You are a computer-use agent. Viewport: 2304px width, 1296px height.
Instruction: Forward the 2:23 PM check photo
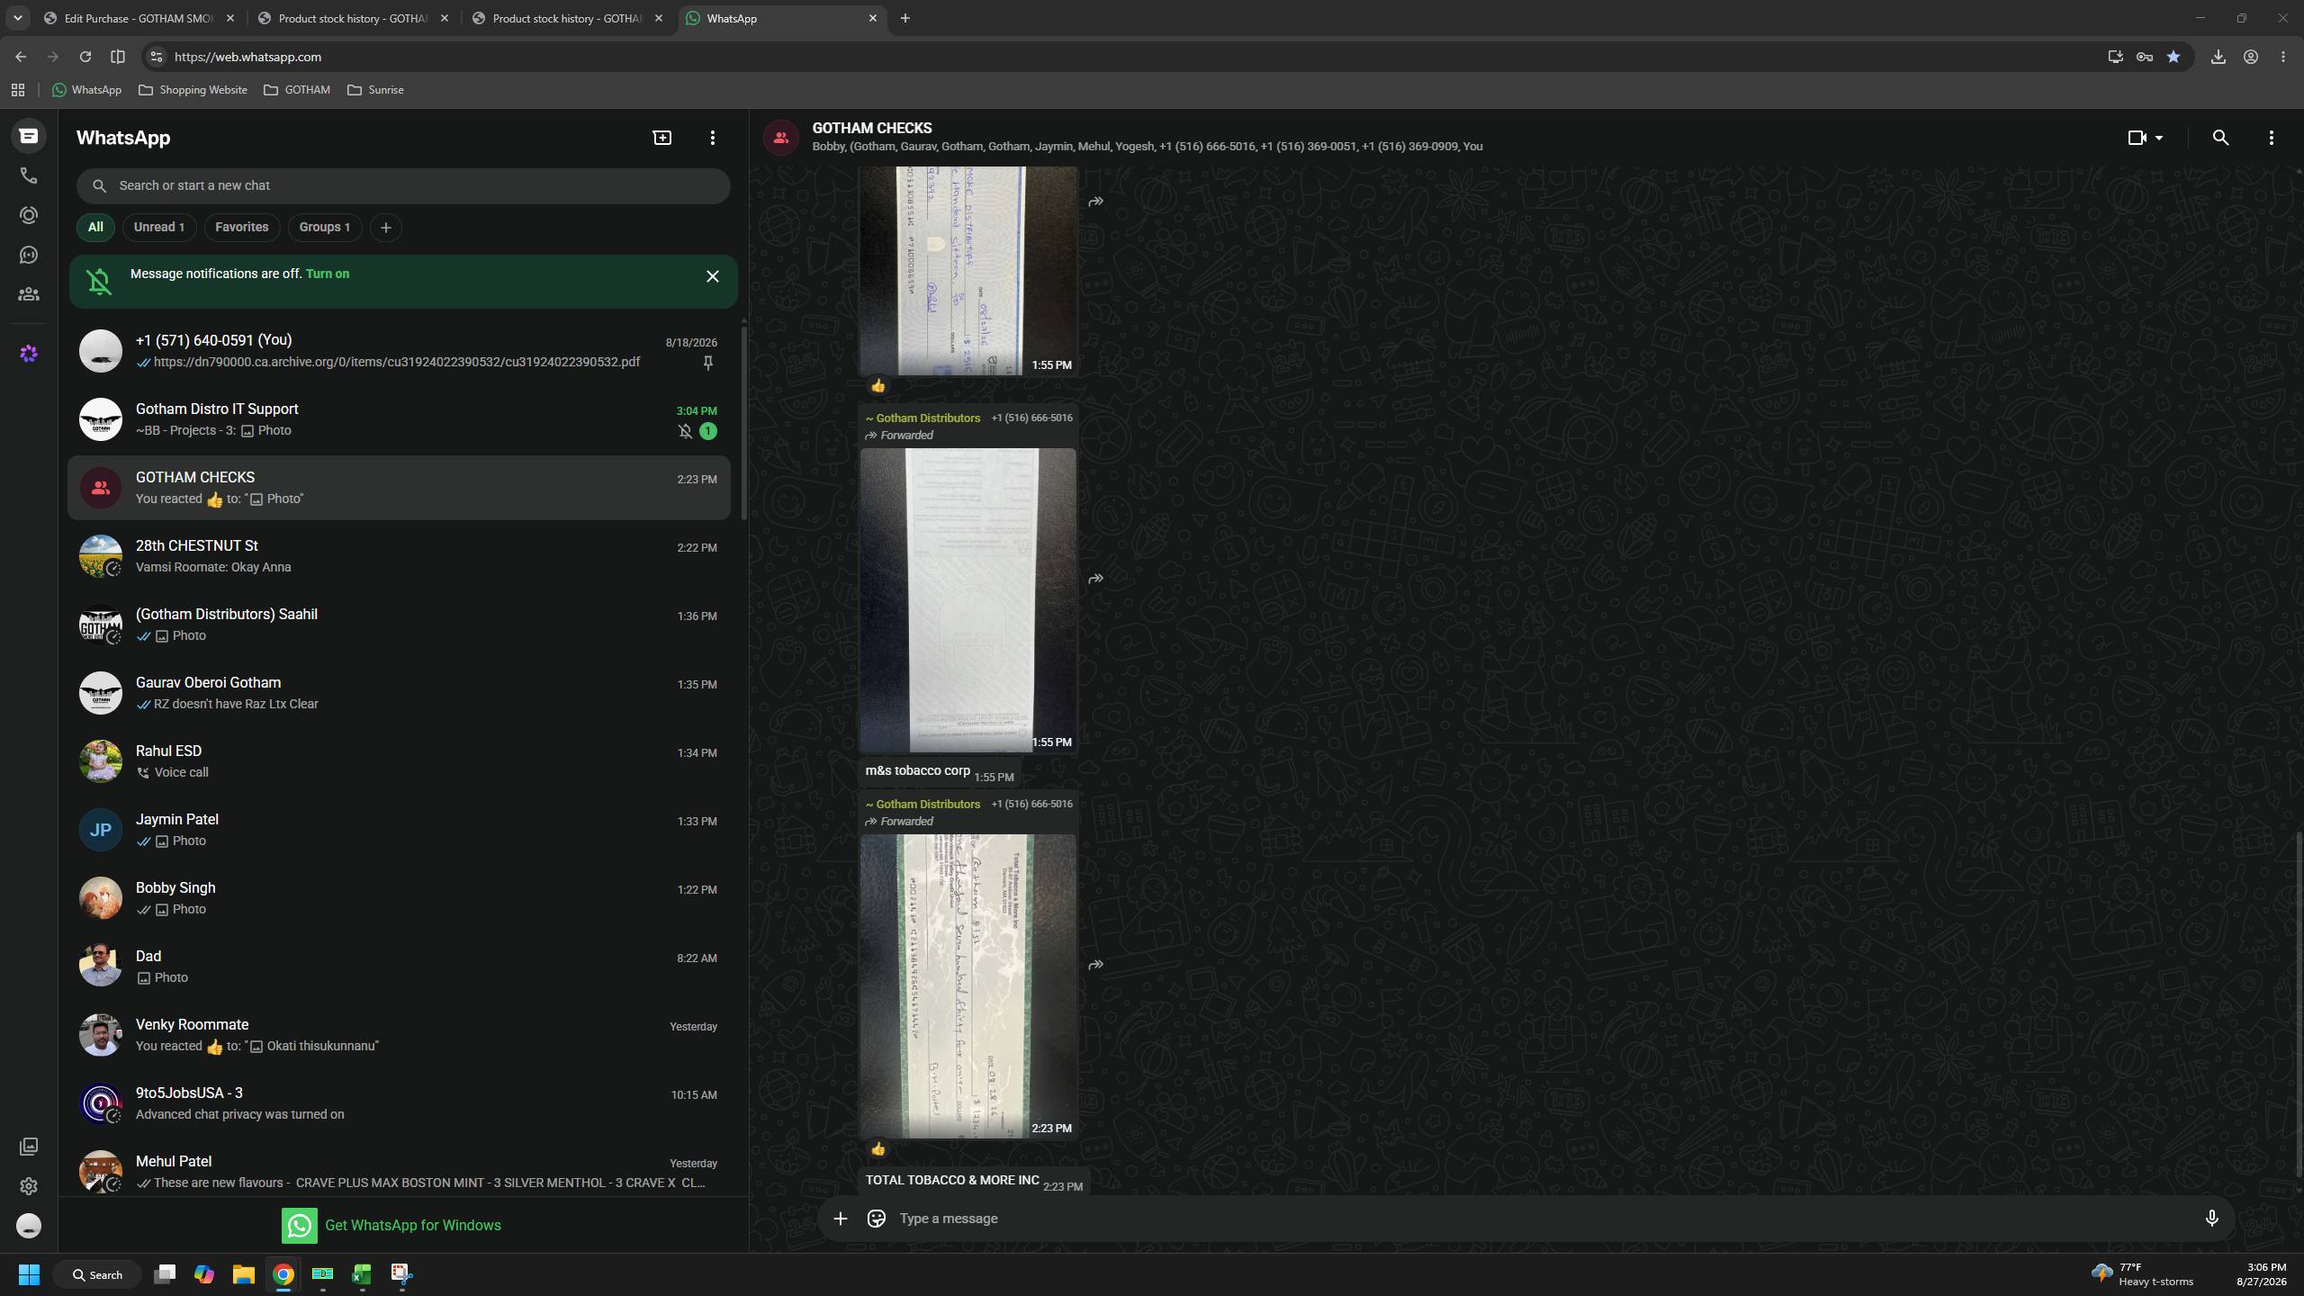click(1095, 965)
